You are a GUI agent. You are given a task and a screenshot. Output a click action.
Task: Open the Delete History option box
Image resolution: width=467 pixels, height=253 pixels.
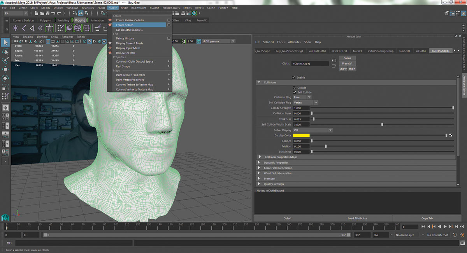pyautogui.click(x=169, y=38)
